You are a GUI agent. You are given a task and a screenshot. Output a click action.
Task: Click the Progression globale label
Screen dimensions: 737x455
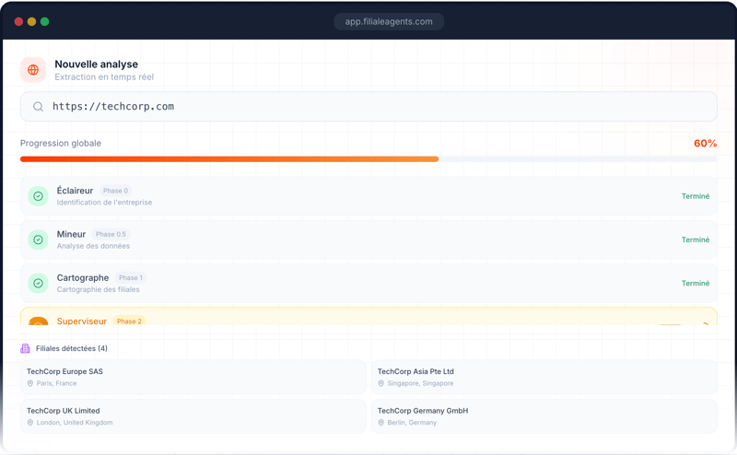coord(61,144)
